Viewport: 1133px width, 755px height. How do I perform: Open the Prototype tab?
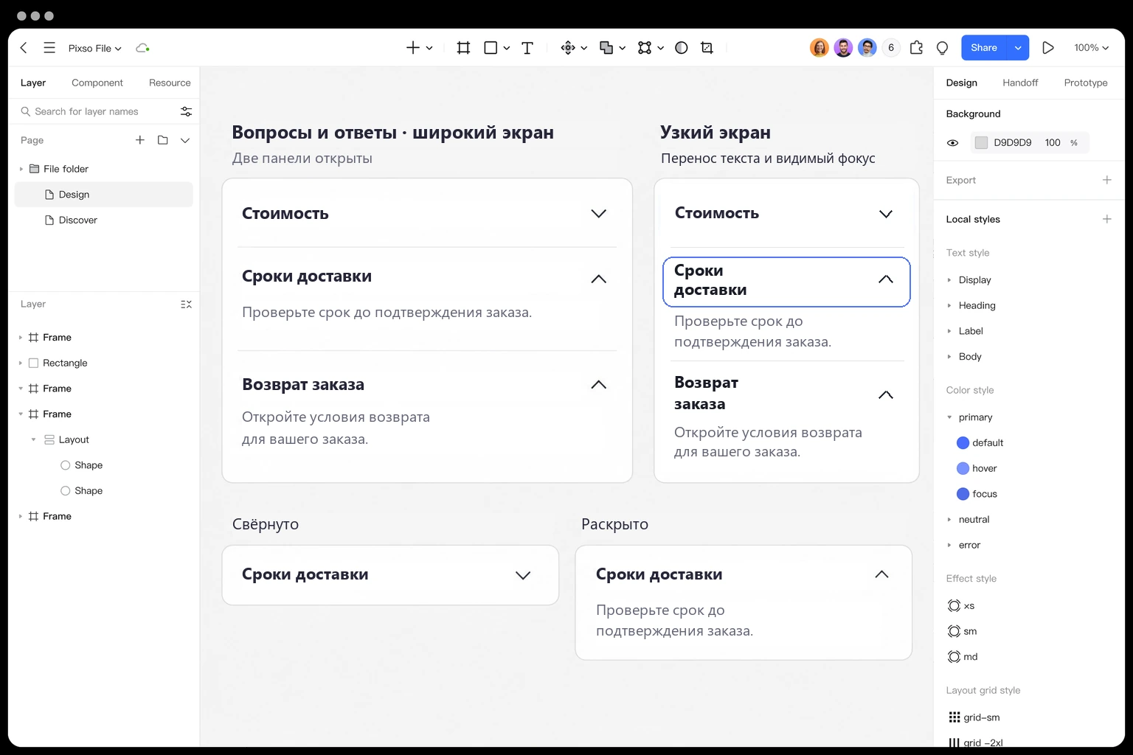pyautogui.click(x=1086, y=83)
